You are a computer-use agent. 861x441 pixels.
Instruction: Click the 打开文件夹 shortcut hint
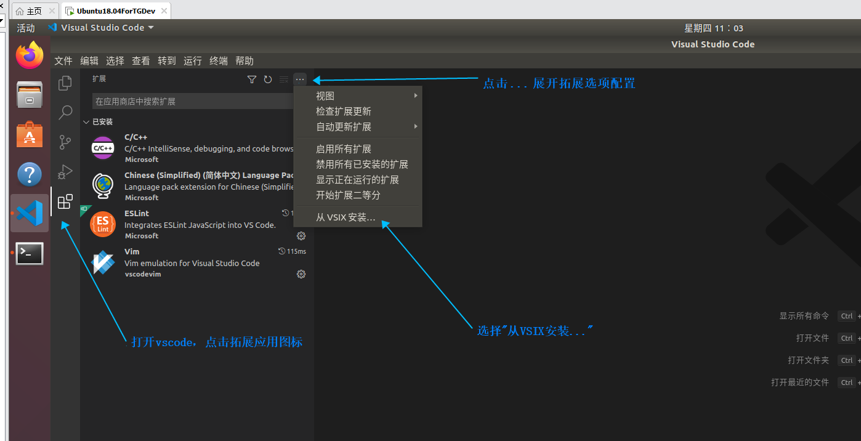(x=809, y=360)
